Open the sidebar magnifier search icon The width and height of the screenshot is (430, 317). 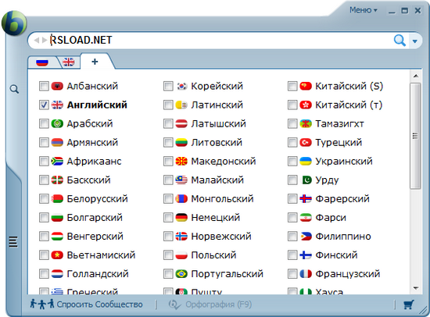pos(14,89)
